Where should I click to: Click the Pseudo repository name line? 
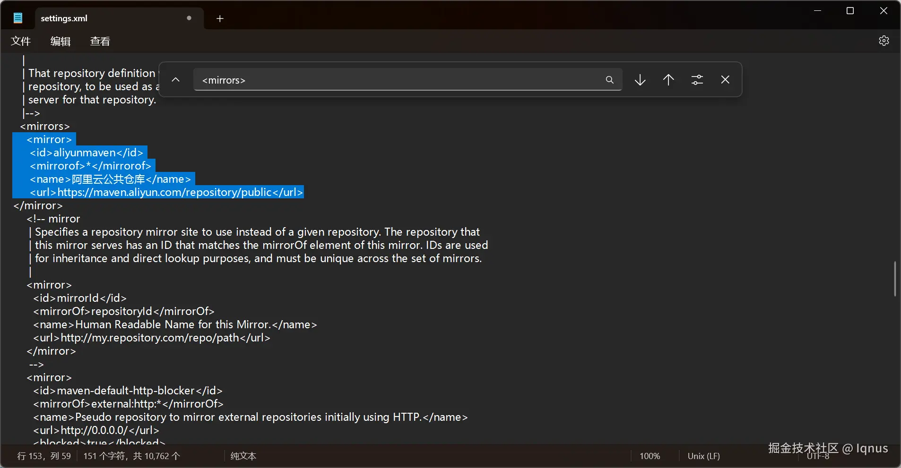click(x=251, y=417)
